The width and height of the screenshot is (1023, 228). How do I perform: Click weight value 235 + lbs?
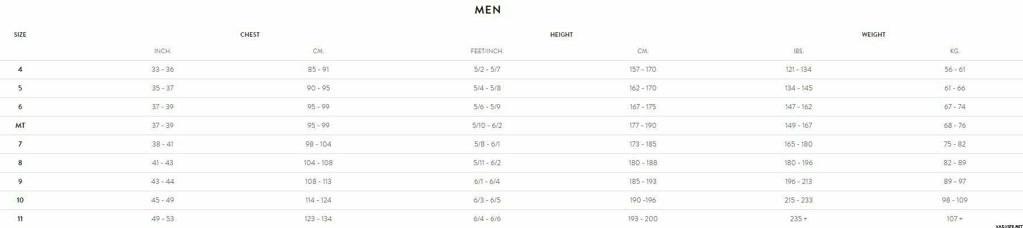(799, 219)
